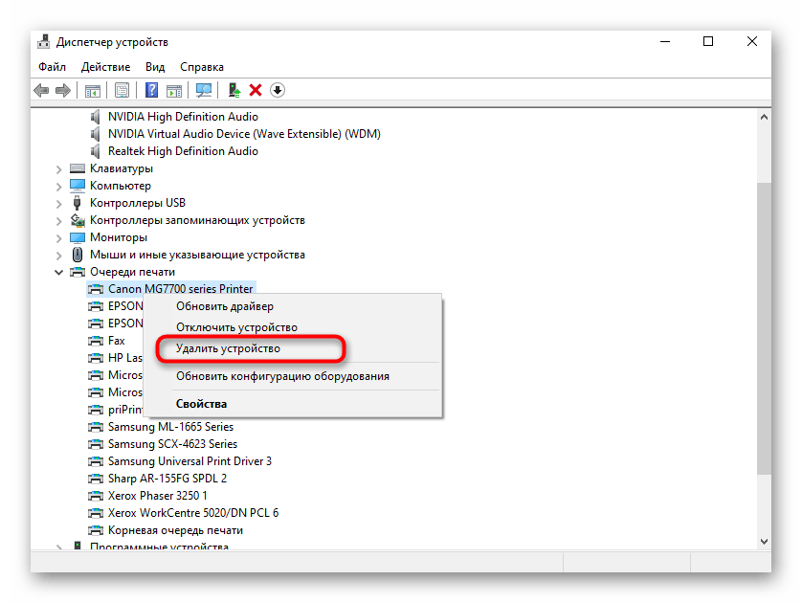Open the Действие menu
Image resolution: width=802 pixels, height=603 pixels.
[105, 67]
